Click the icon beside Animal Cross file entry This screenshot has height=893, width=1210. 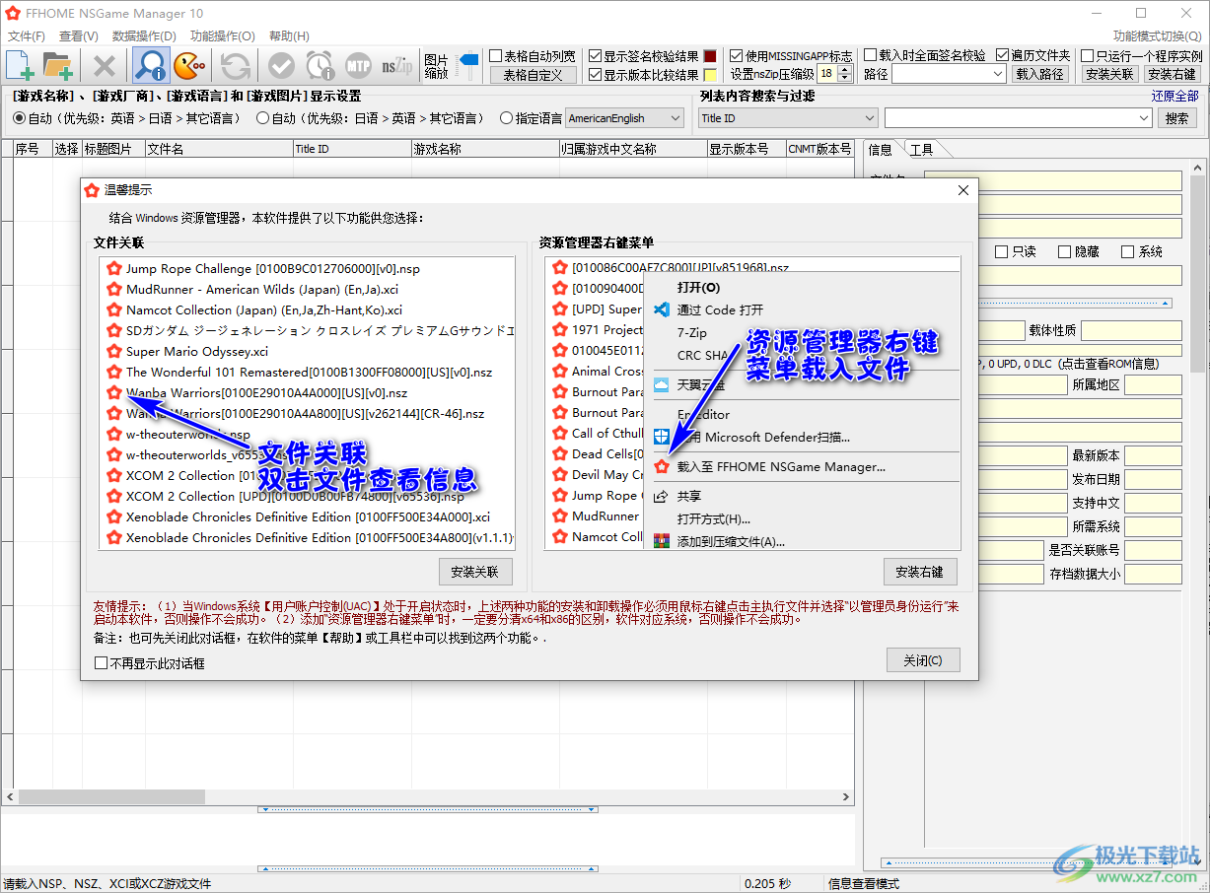pos(560,372)
